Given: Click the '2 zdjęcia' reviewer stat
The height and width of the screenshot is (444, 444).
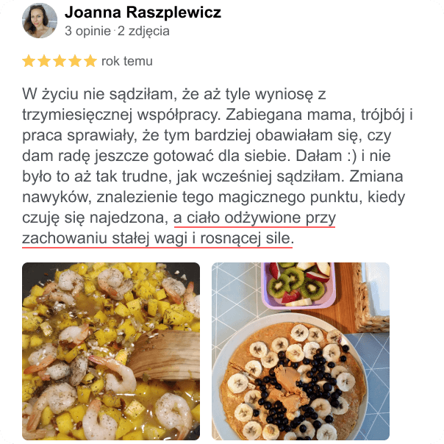Looking at the screenshot, I should coord(143,31).
